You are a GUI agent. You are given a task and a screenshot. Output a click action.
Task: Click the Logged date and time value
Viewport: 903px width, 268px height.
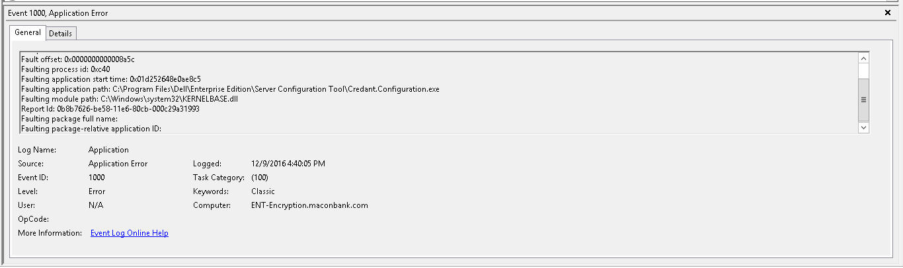coord(288,164)
